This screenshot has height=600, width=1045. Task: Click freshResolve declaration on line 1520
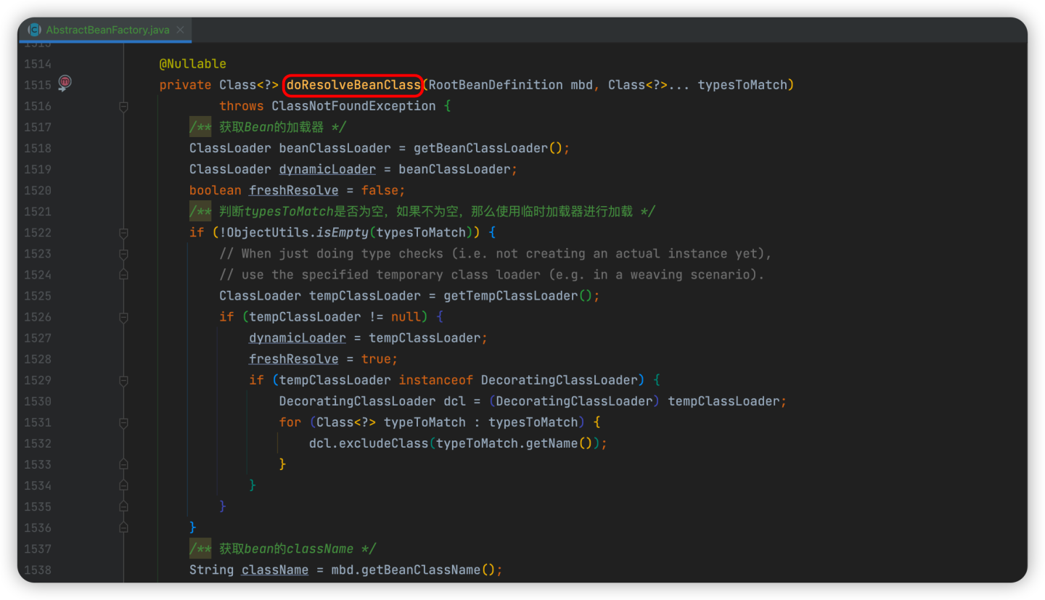[293, 190]
